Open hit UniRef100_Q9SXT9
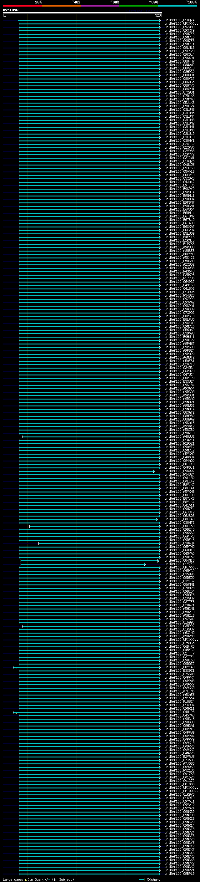The height and width of the screenshot is (882, 200). pyautogui.click(x=179, y=30)
